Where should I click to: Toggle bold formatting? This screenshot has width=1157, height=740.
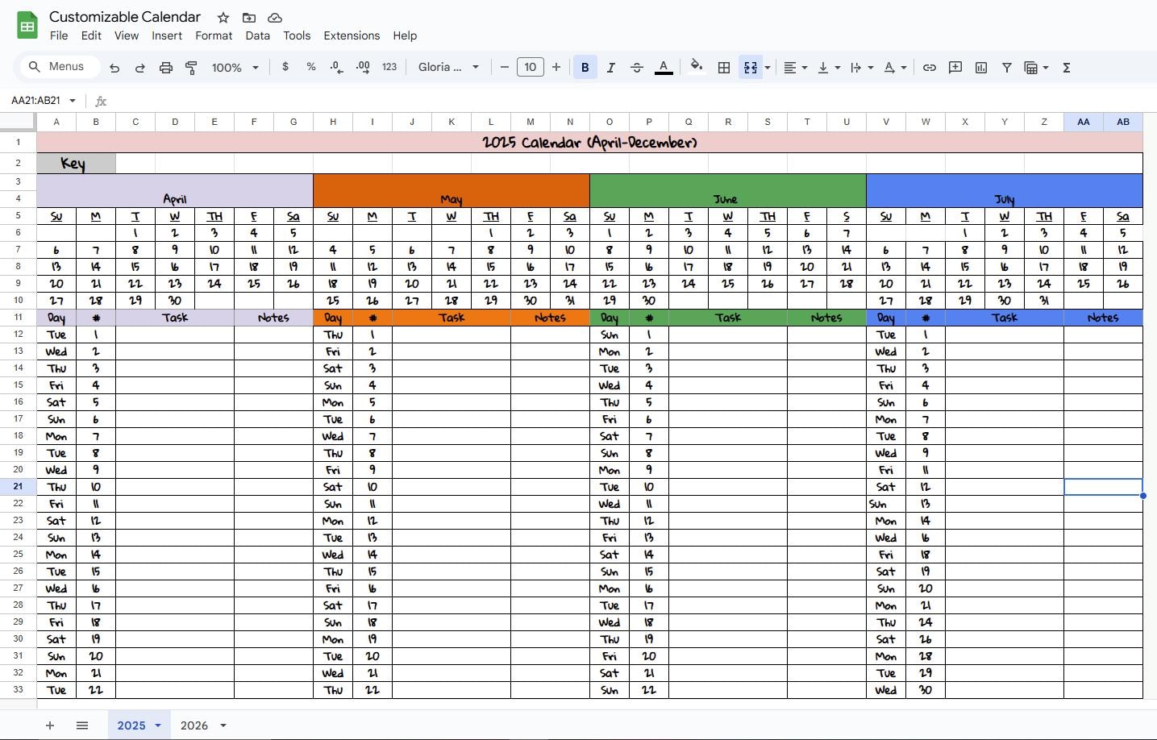(585, 68)
